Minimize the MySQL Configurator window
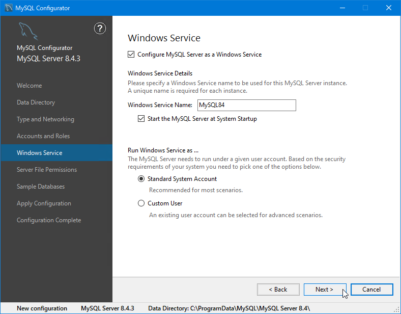The height and width of the screenshot is (314, 401). tap(342, 8)
